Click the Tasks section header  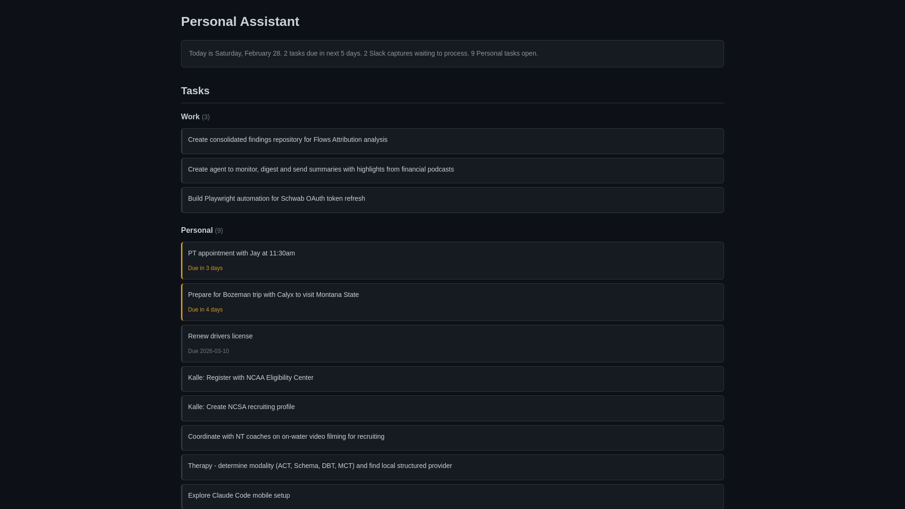coord(195,91)
